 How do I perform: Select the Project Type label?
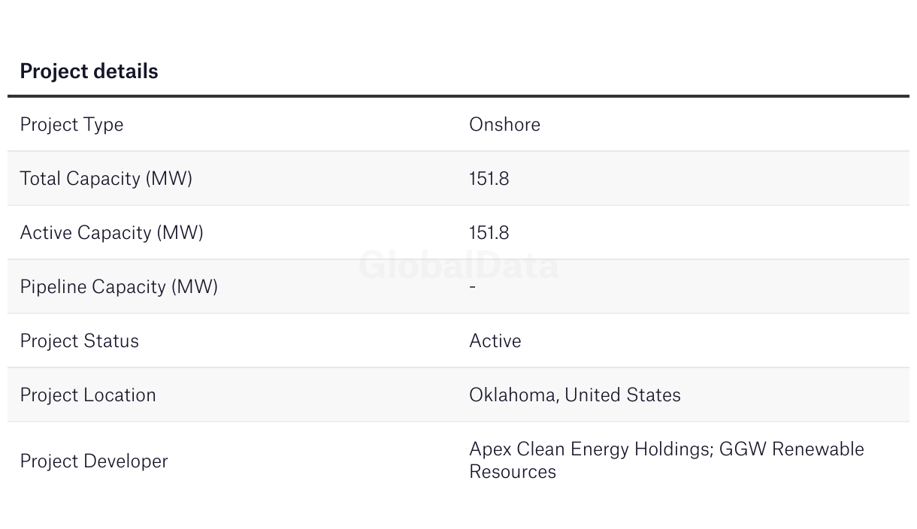[x=71, y=125]
